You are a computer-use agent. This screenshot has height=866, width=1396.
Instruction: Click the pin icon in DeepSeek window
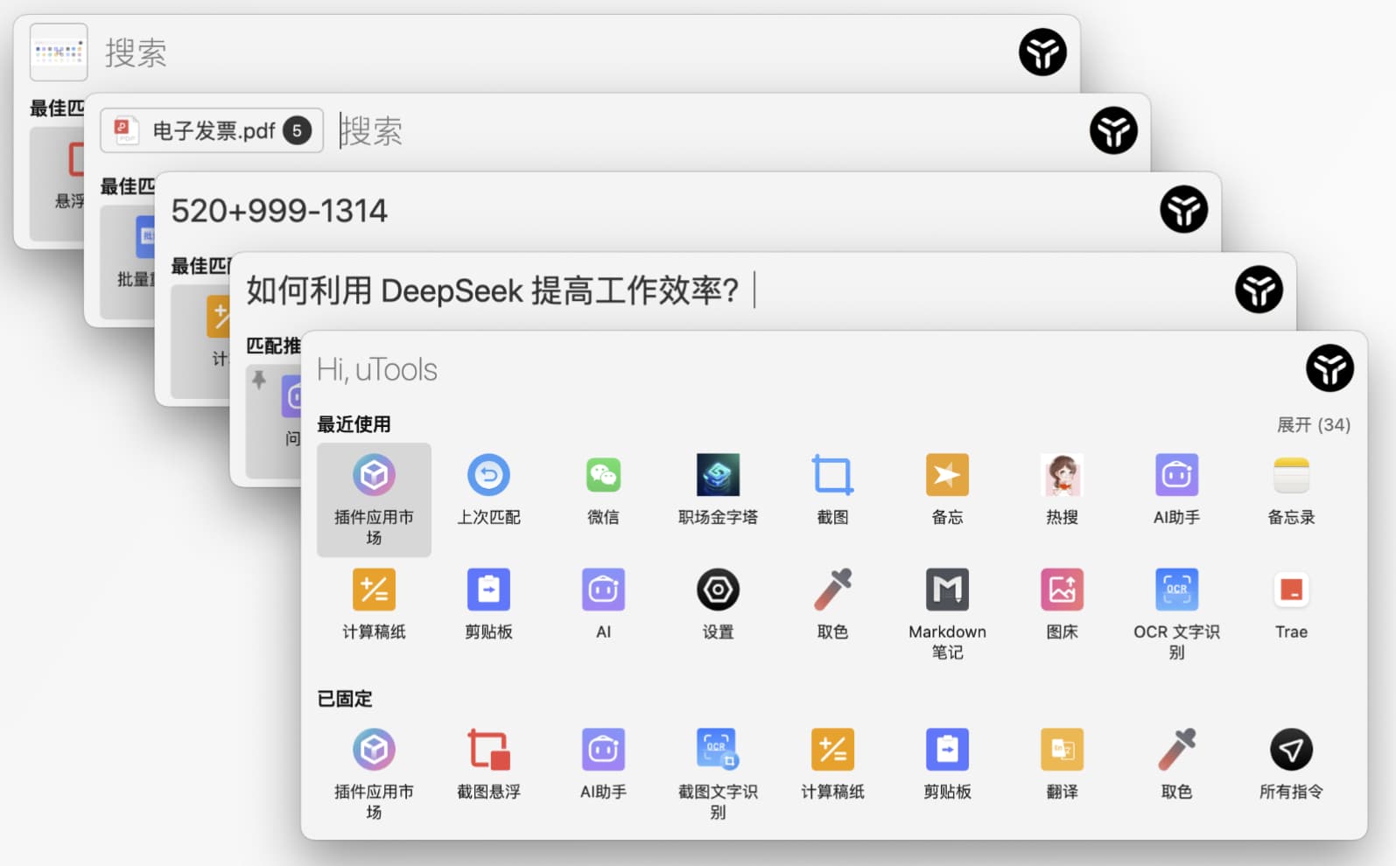(259, 380)
